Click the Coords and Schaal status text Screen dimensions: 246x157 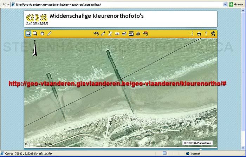pos(28,153)
